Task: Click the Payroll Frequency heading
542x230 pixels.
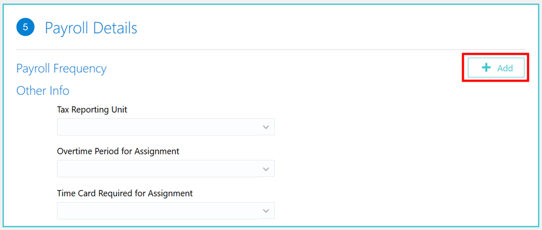Action: 61,68
